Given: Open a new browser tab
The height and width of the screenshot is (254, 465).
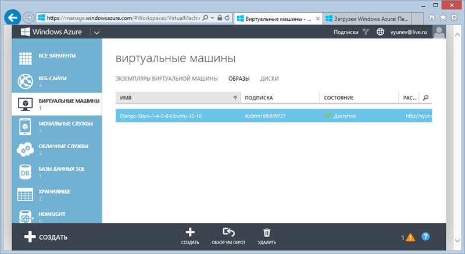Looking at the screenshot, I should 417,19.
